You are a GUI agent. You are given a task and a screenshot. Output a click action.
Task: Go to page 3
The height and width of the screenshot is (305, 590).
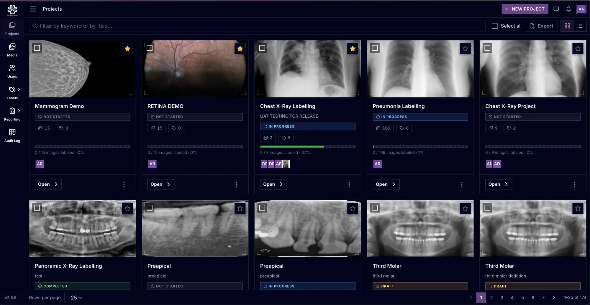click(502, 298)
